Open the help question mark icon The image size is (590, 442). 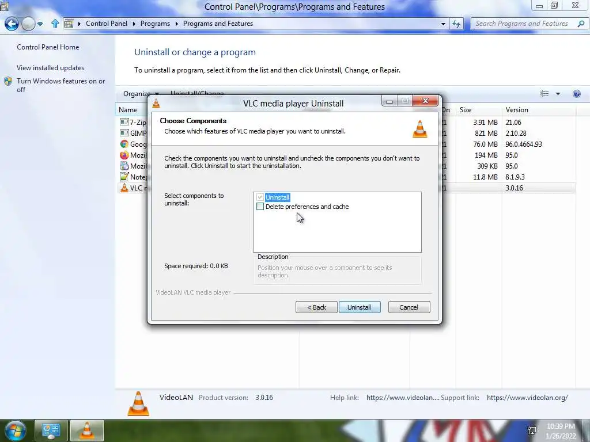click(576, 94)
